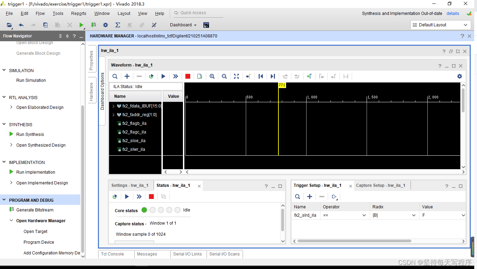Click Open Target in Flow Navigator
The width and height of the screenshot is (477, 269).
pos(35,232)
